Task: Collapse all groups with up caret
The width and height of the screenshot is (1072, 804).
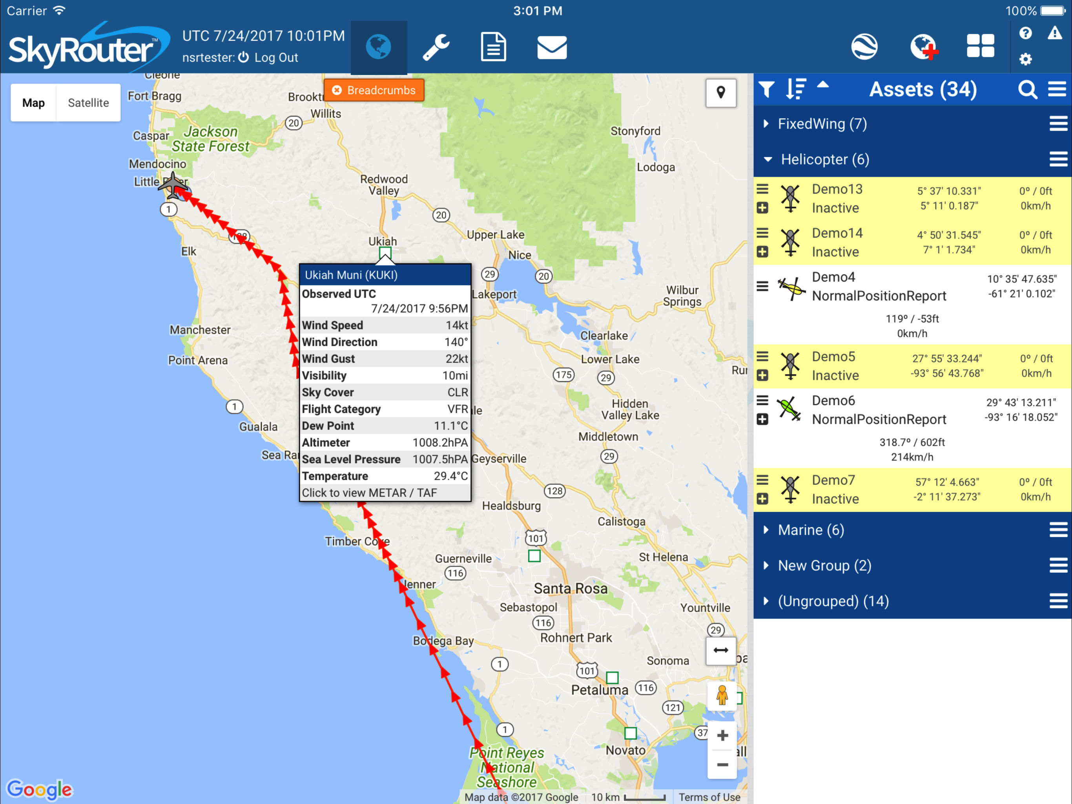Action: (823, 85)
